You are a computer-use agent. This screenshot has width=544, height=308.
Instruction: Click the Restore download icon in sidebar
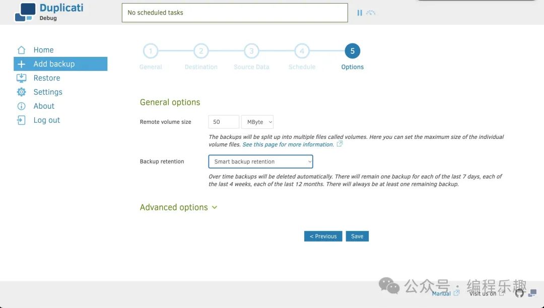pyautogui.click(x=21, y=78)
